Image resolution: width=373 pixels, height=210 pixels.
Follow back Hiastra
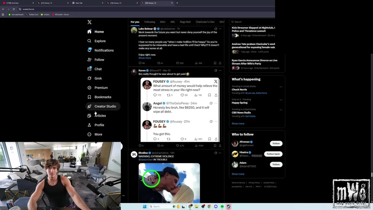[273, 154]
